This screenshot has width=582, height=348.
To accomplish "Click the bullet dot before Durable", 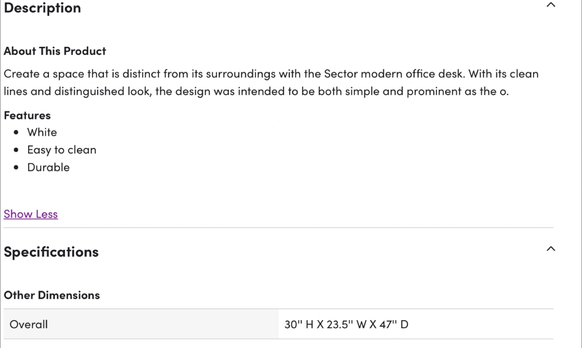I will coord(16,167).
